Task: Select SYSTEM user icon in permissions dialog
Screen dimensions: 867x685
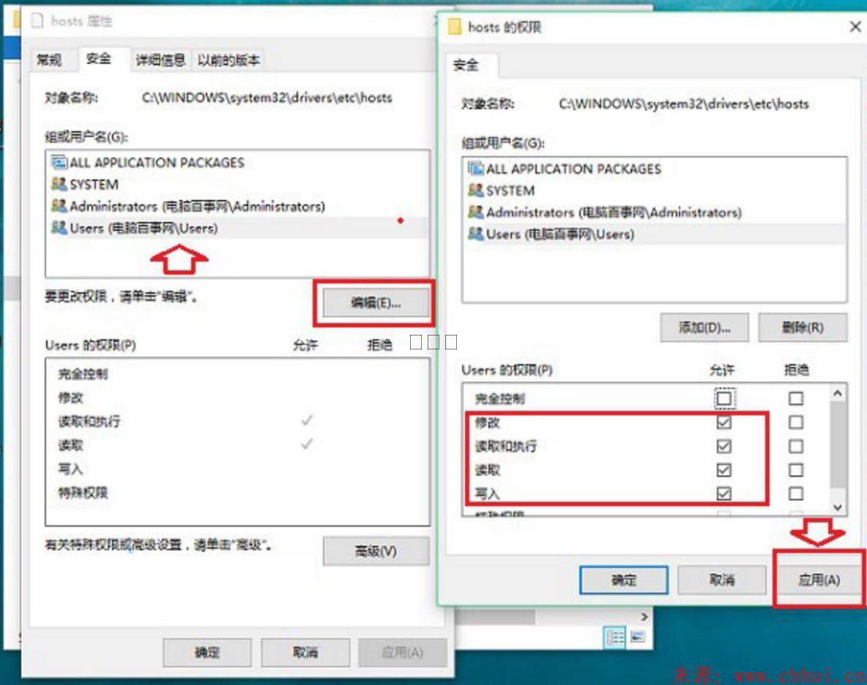Action: 475,190
